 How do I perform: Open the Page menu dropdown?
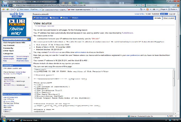(x=163, y=9)
